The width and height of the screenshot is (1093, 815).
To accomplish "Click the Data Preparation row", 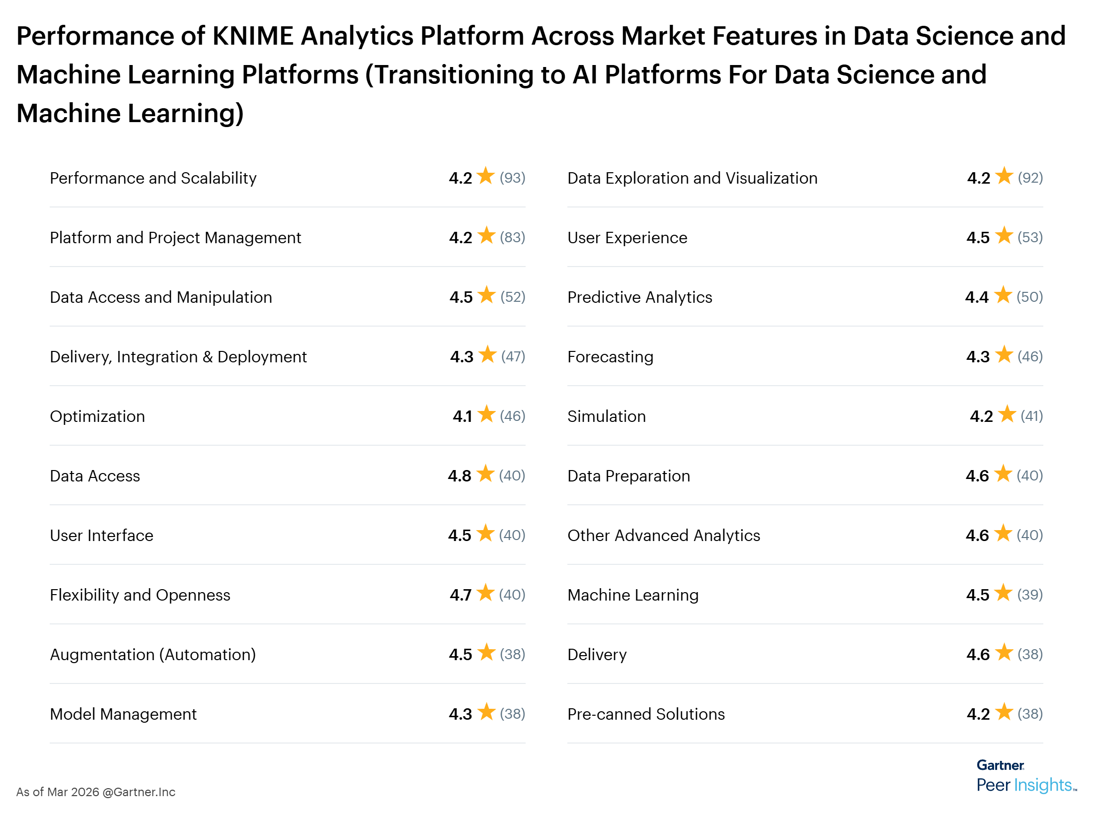I will click(x=628, y=475).
